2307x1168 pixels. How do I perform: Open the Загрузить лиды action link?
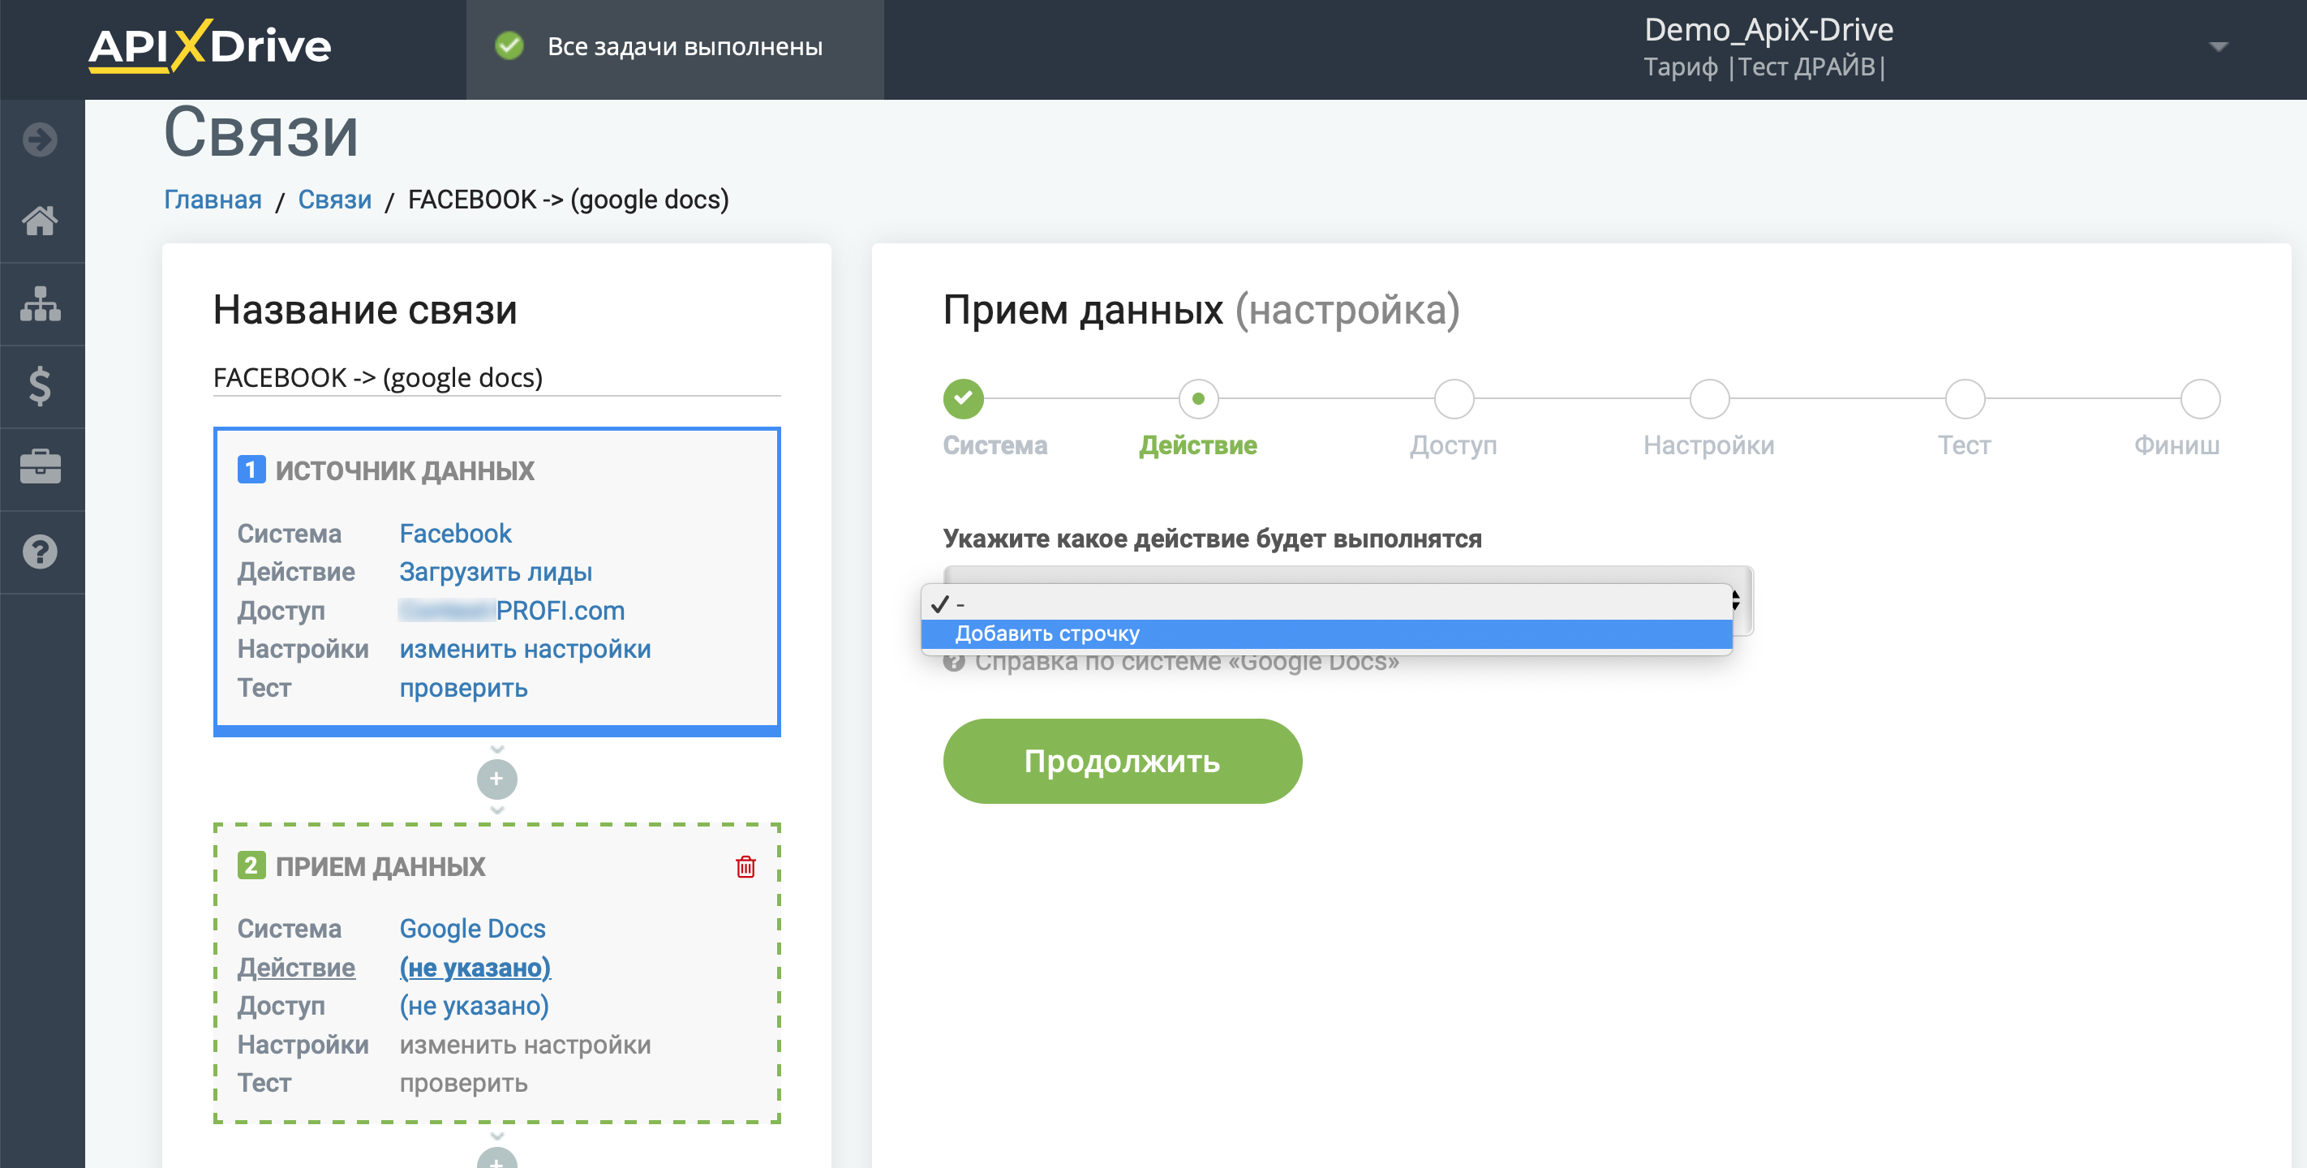tap(496, 572)
